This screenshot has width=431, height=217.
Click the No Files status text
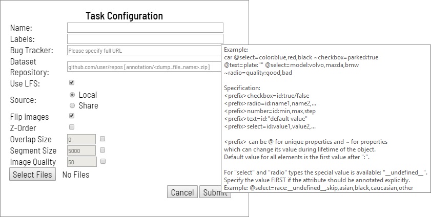pos(75,175)
